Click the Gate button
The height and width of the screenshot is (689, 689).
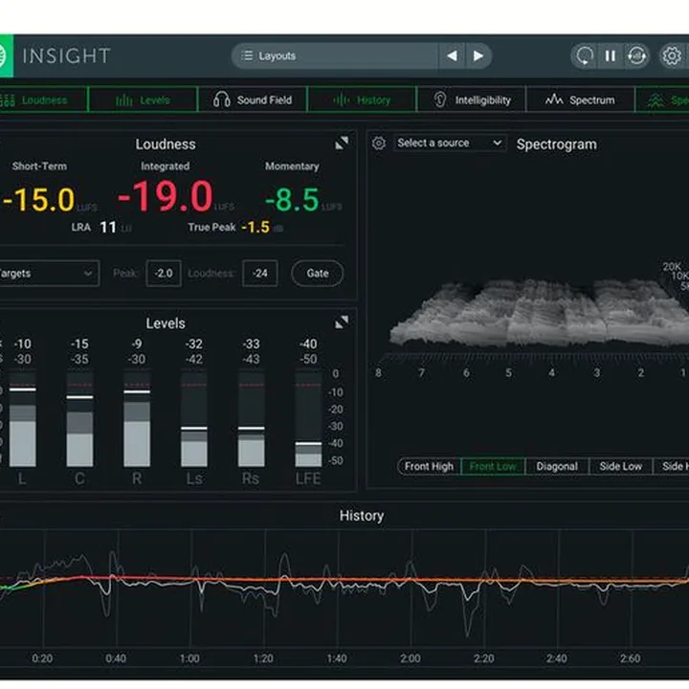tap(318, 274)
